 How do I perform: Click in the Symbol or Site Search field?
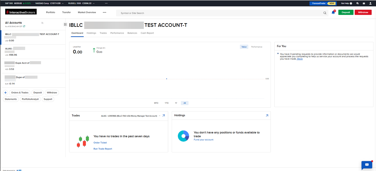pos(219,13)
